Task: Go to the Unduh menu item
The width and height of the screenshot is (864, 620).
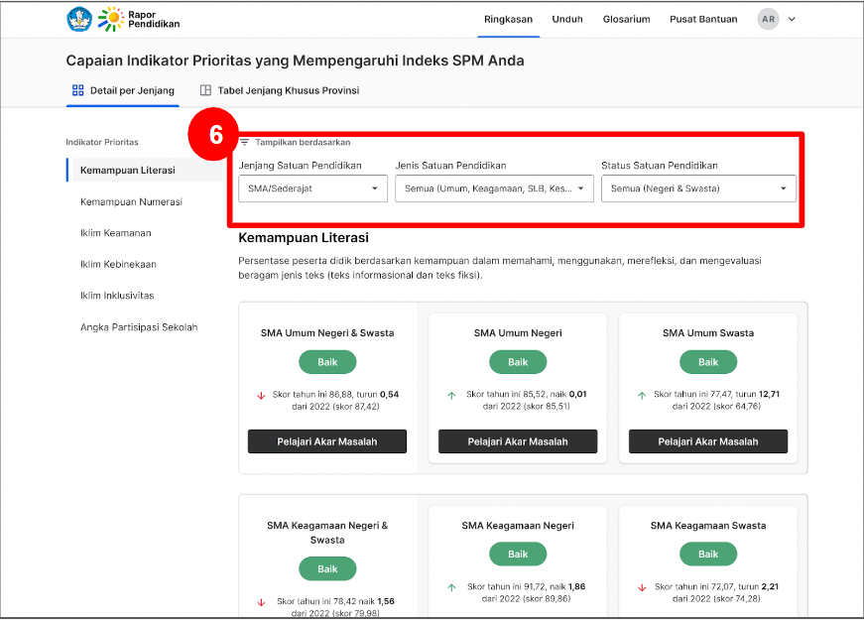Action: pyautogui.click(x=567, y=19)
